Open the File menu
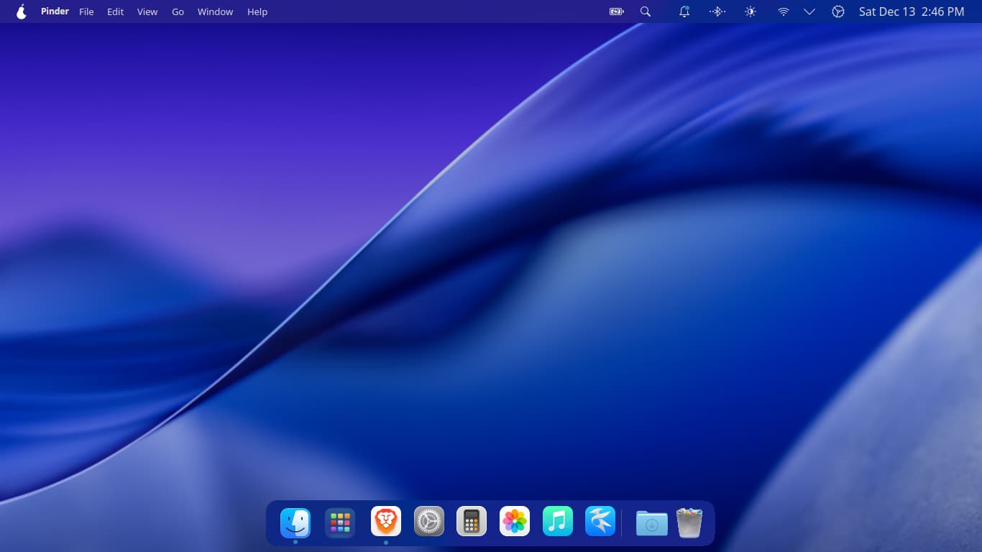 click(x=86, y=11)
